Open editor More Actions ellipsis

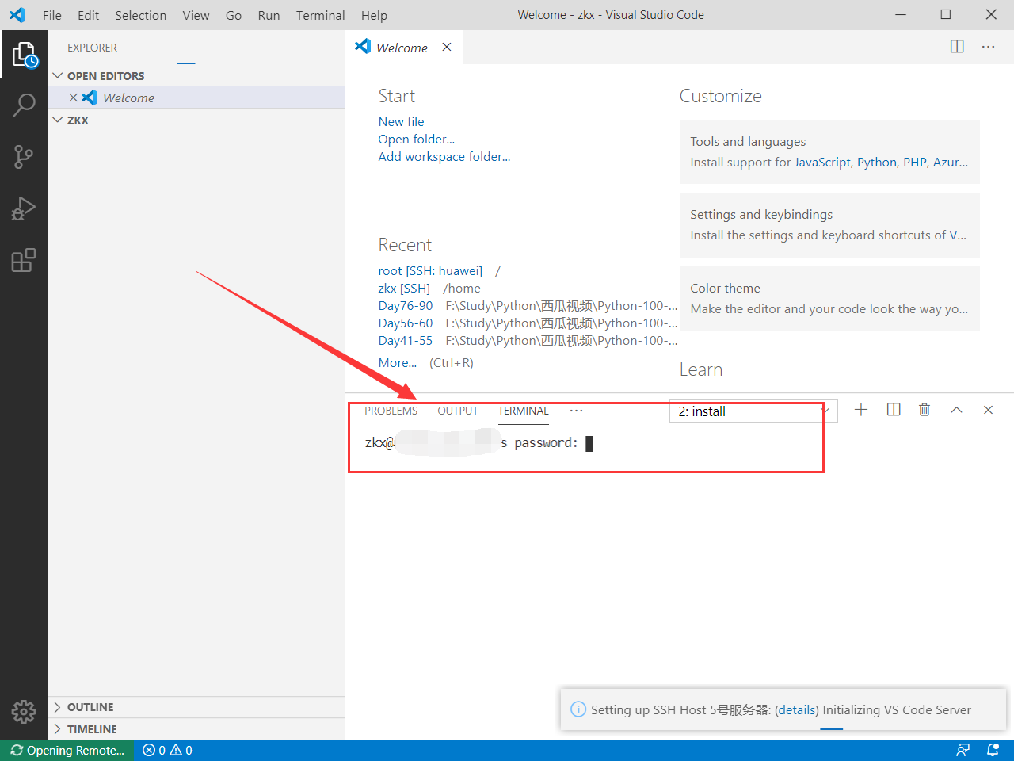click(x=988, y=47)
